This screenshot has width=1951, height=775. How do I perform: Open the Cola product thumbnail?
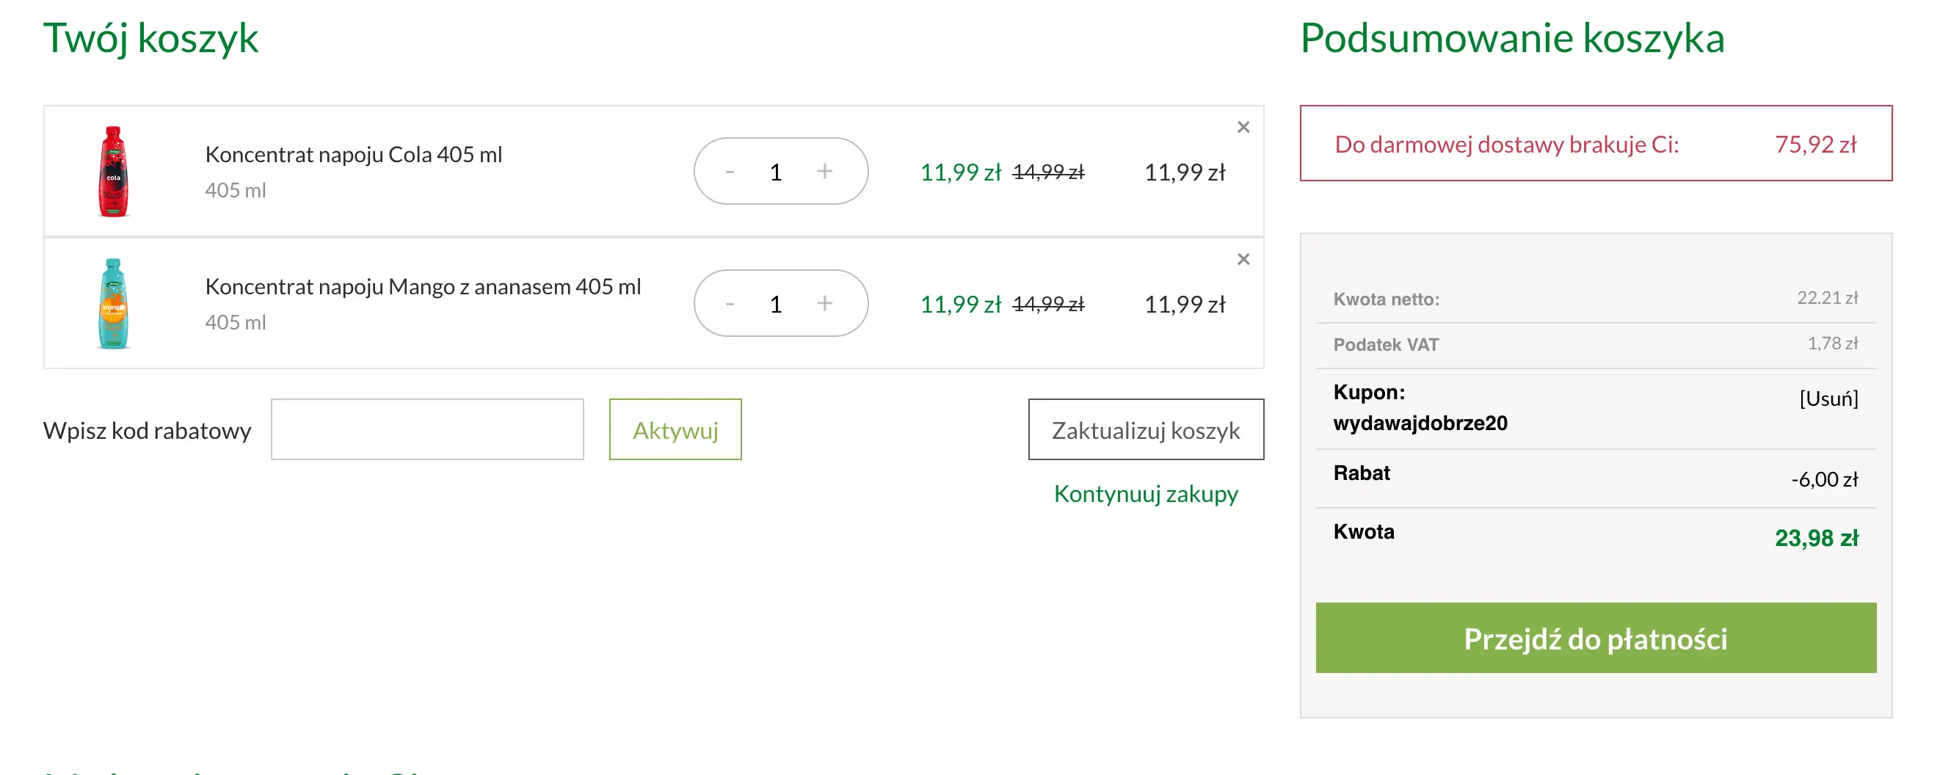pos(114,170)
